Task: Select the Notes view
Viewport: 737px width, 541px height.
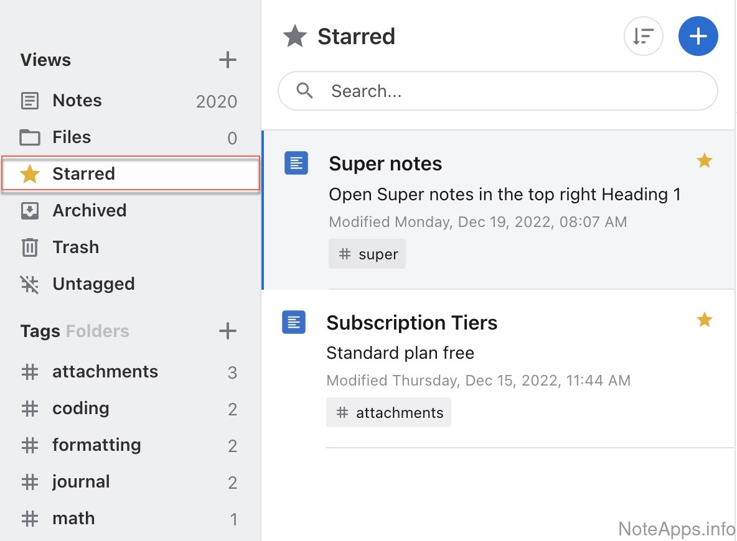Action: pyautogui.click(x=77, y=101)
